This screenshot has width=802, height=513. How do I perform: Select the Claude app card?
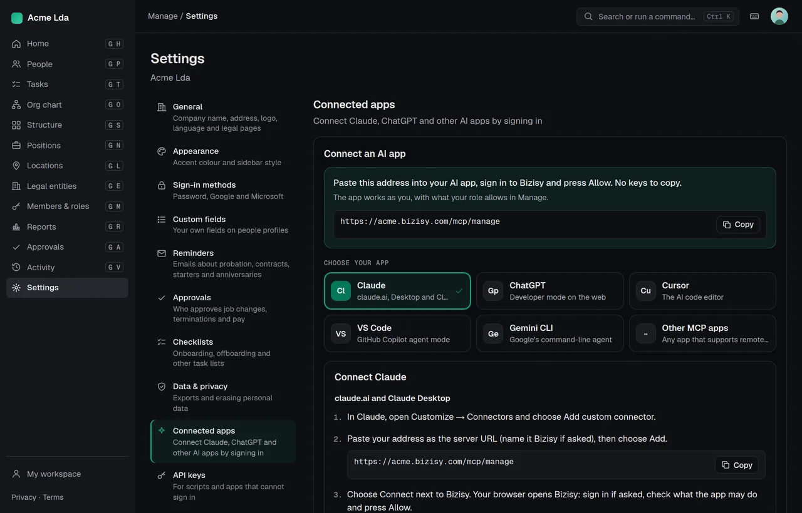[x=397, y=291]
